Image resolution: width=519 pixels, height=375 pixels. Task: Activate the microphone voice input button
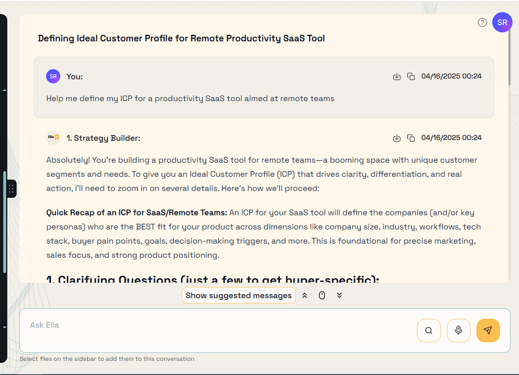point(458,330)
